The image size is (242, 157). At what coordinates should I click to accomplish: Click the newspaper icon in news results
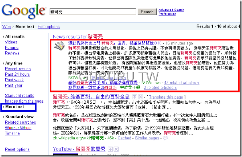pyautogui.click(x=59, y=46)
